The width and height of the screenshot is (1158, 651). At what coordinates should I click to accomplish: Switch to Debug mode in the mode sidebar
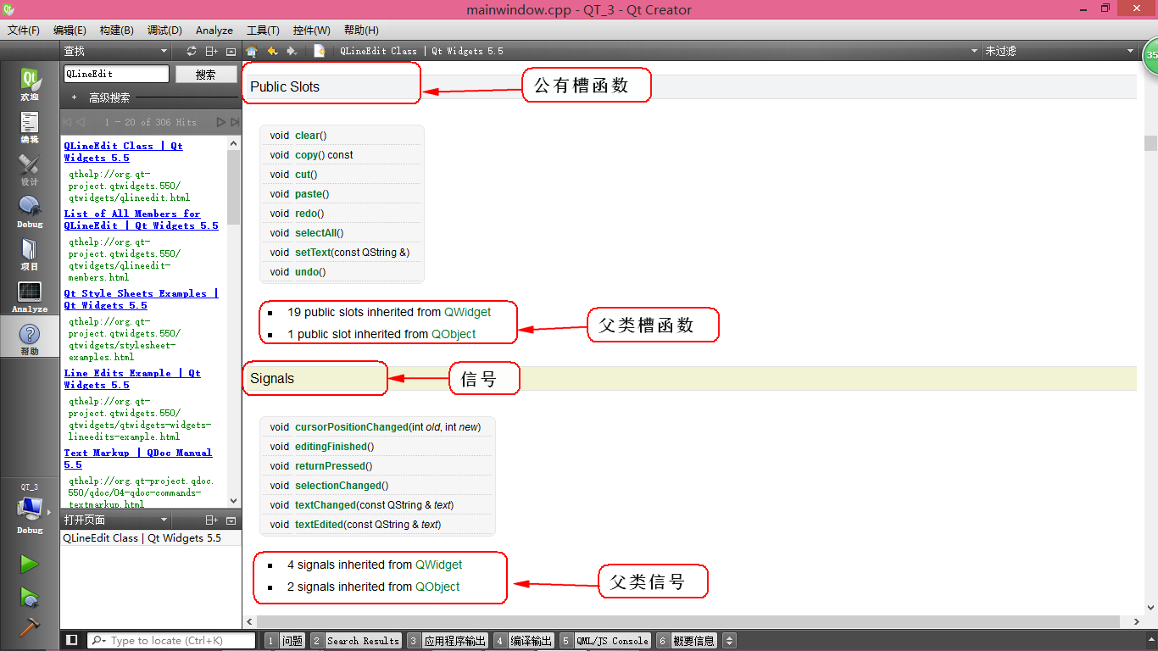(30, 212)
